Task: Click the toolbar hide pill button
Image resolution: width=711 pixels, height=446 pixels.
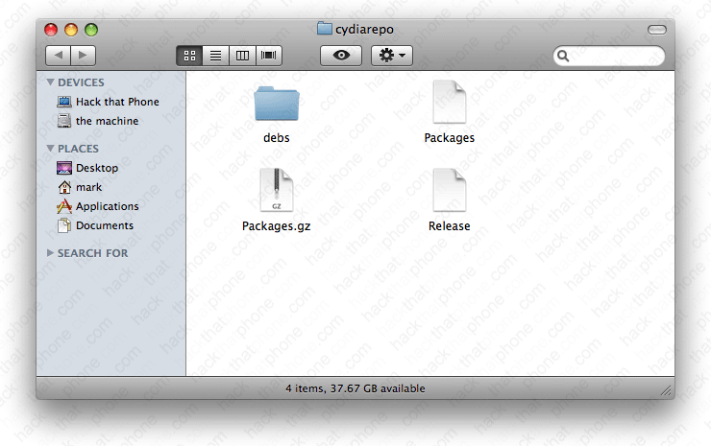Action: (656, 30)
